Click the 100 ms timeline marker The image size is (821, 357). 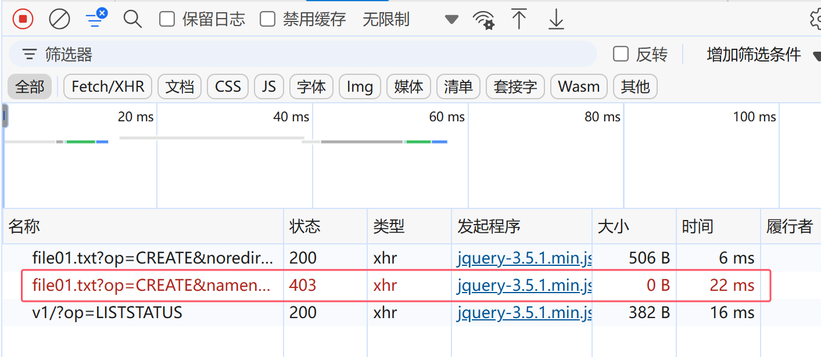tap(754, 117)
